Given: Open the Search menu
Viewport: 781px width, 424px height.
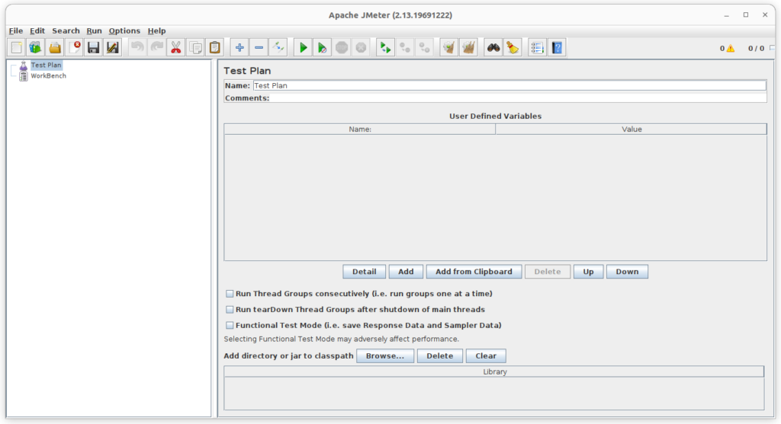Looking at the screenshot, I should pos(66,30).
